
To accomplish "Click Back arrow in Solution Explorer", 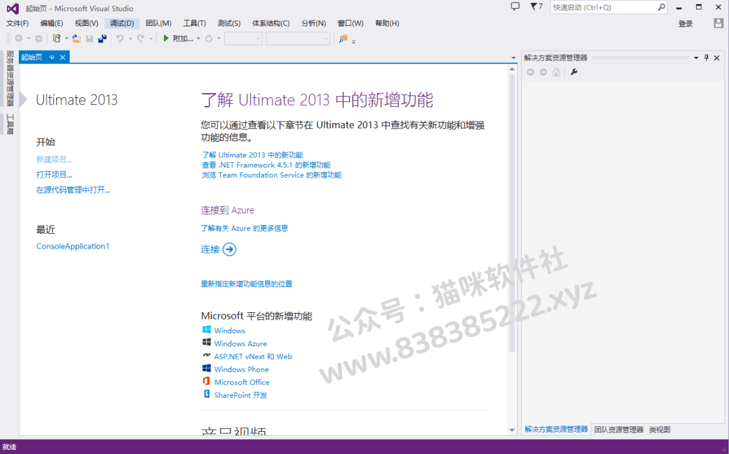I will point(531,72).
